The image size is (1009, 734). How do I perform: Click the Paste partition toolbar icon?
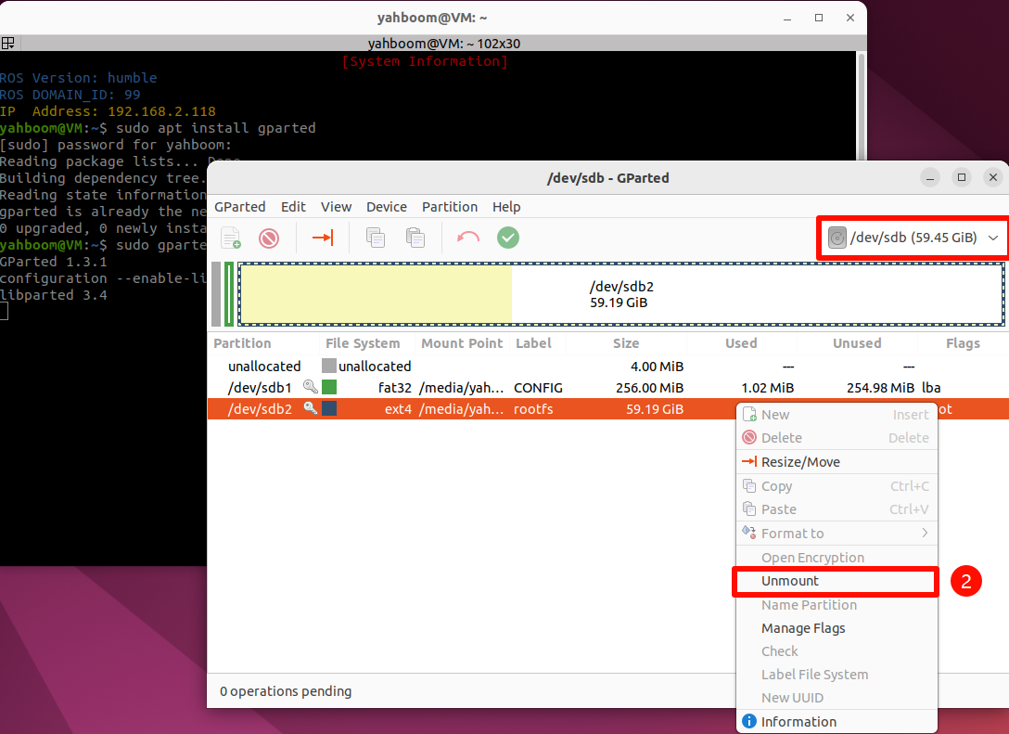(415, 238)
